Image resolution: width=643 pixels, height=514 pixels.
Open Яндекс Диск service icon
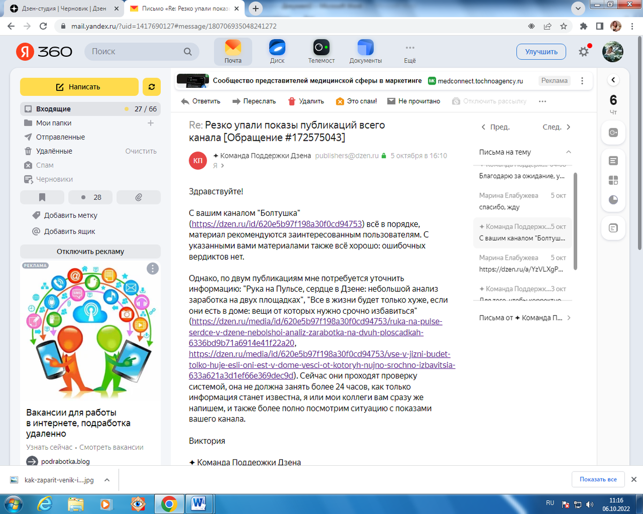[x=277, y=51]
